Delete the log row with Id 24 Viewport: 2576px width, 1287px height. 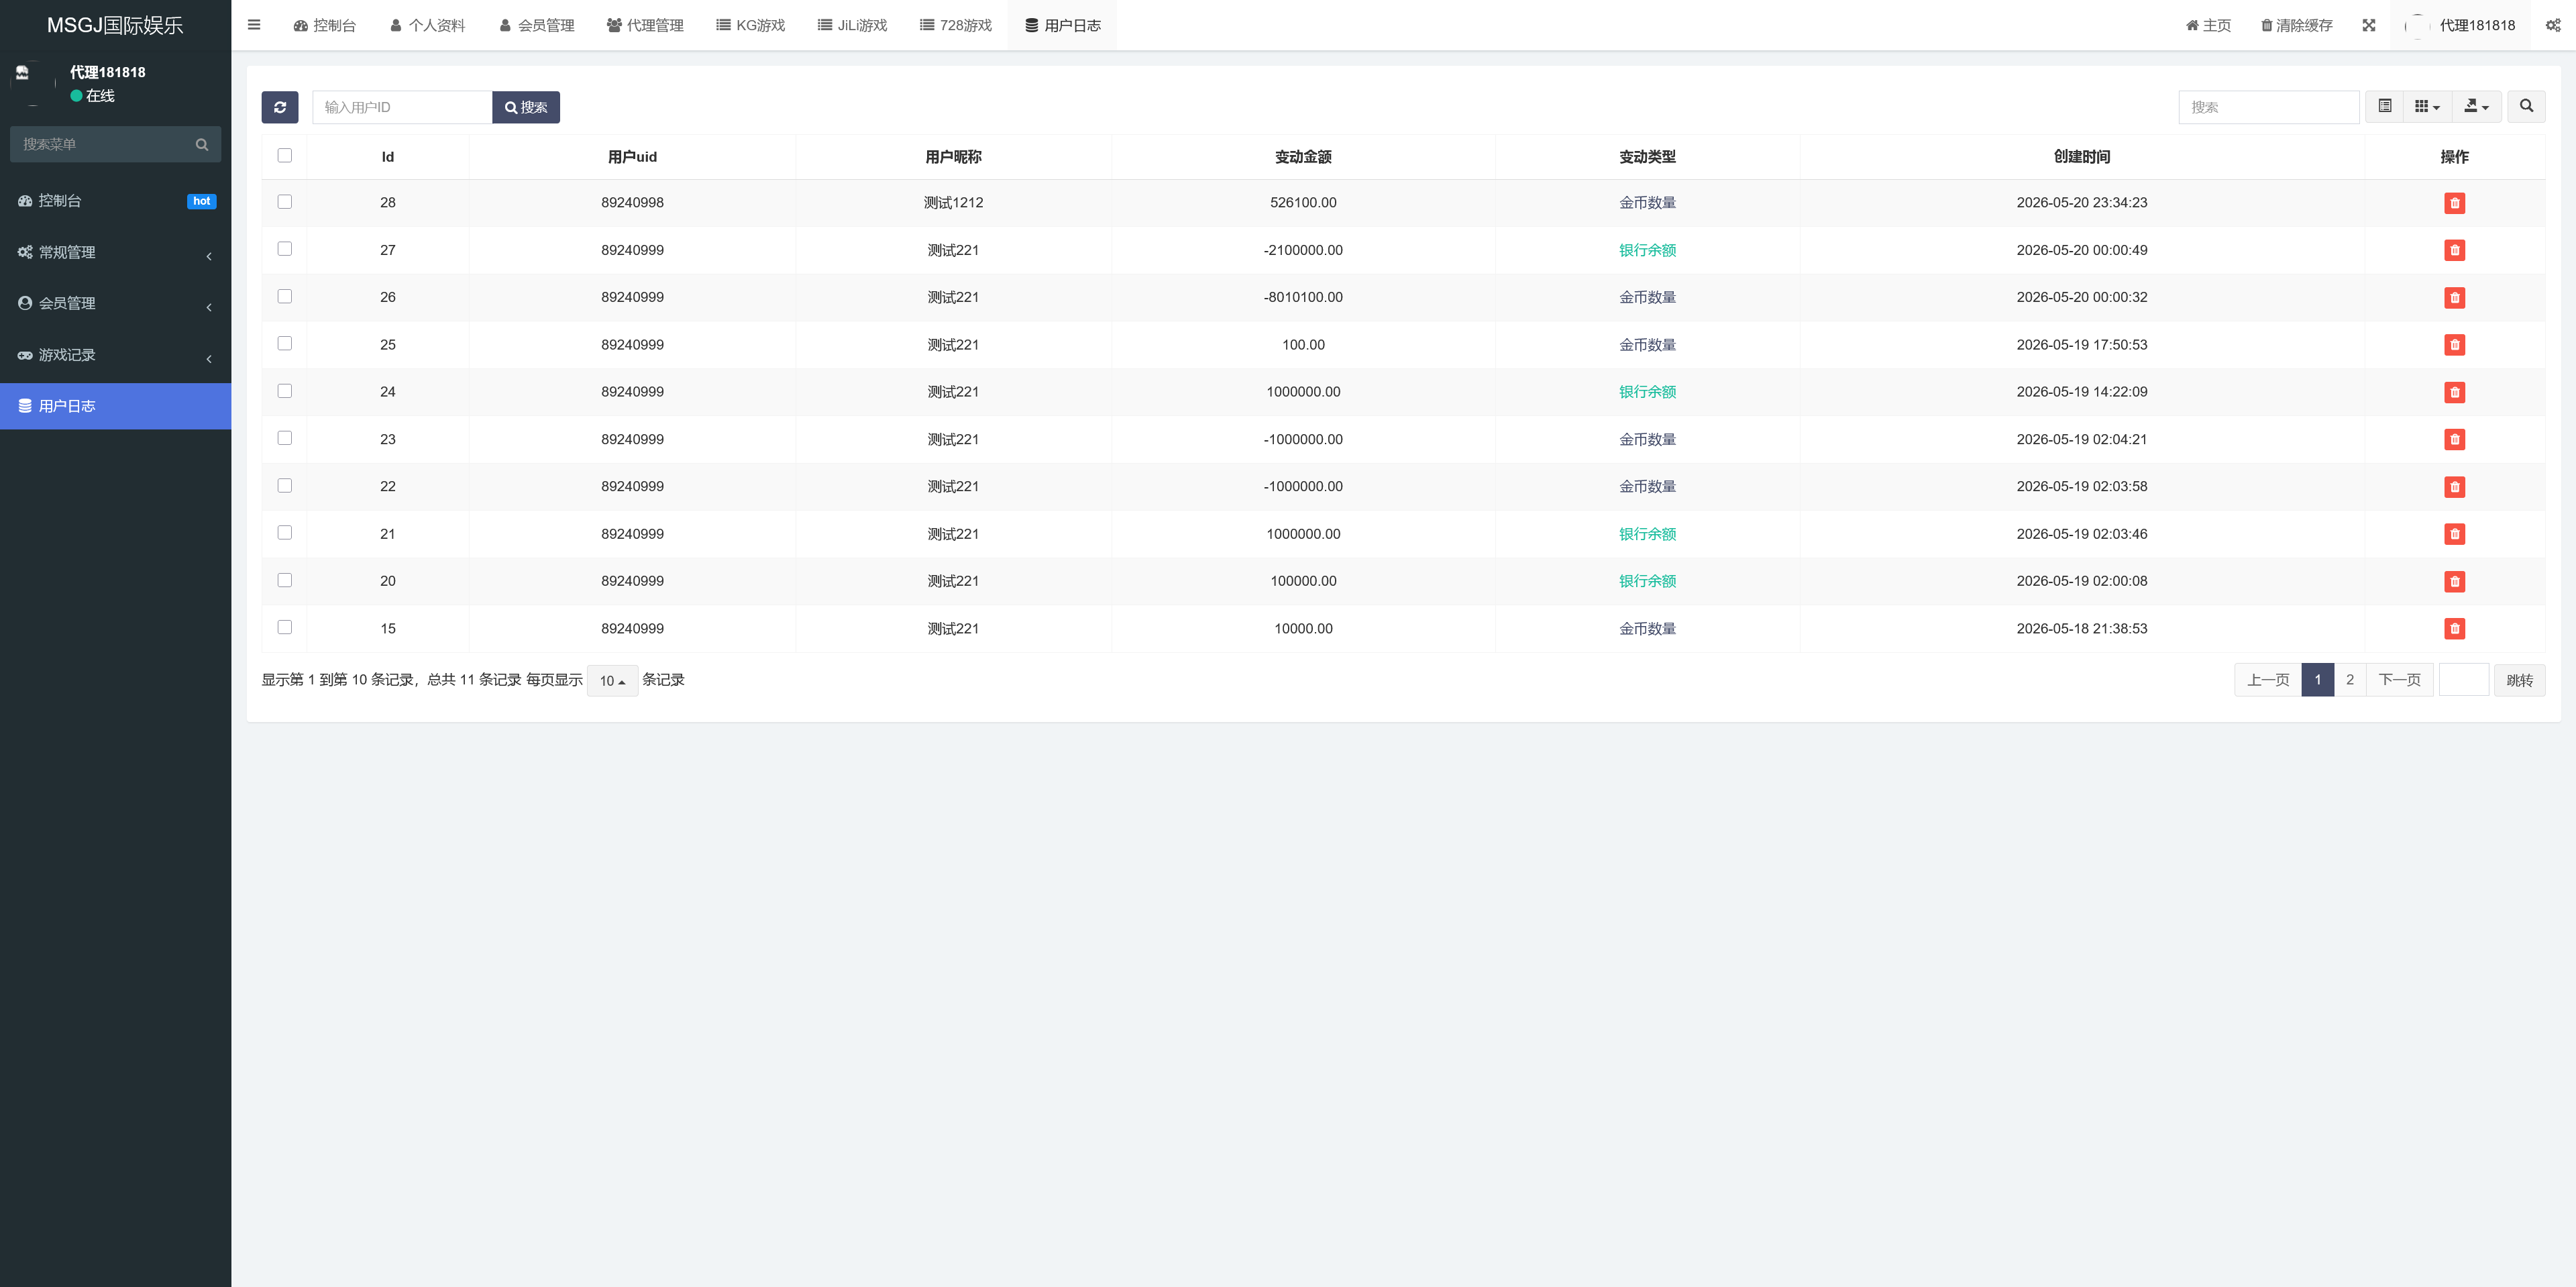pos(2454,392)
